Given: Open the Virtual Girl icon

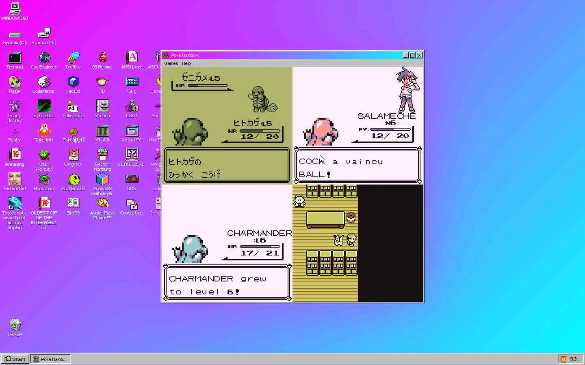Looking at the screenshot, I should click(15, 182).
